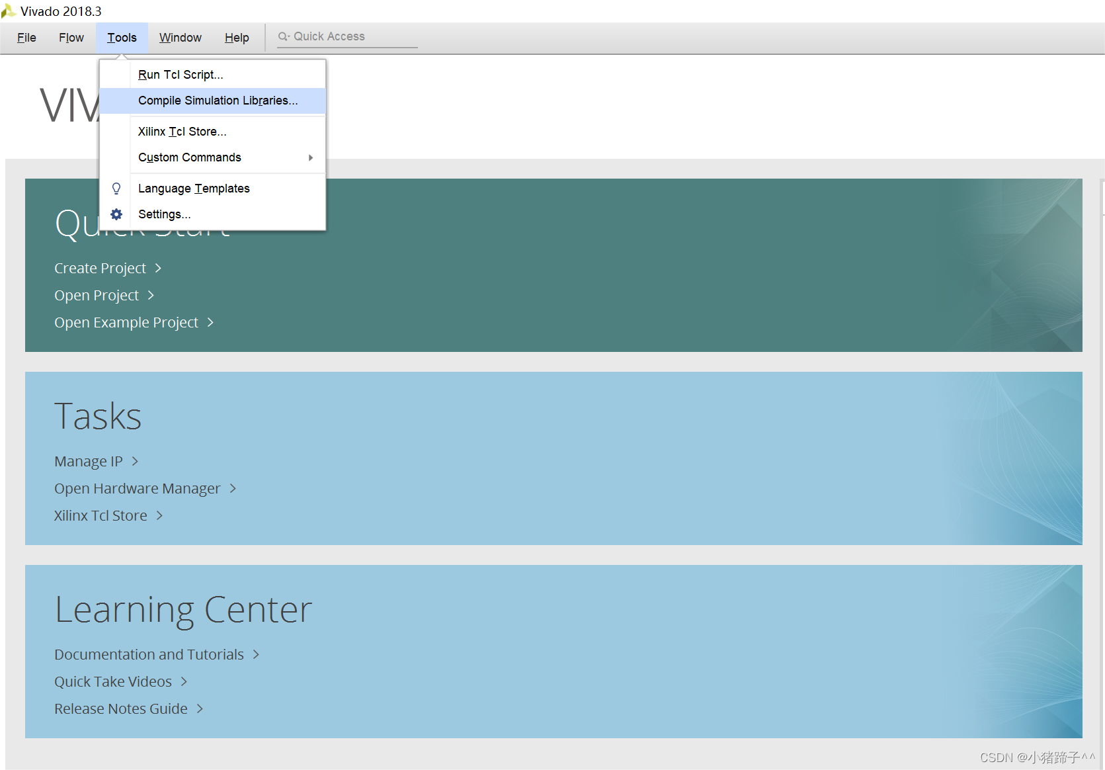Click the gear icon beside Settings
This screenshot has width=1105, height=770.
coord(116,214)
